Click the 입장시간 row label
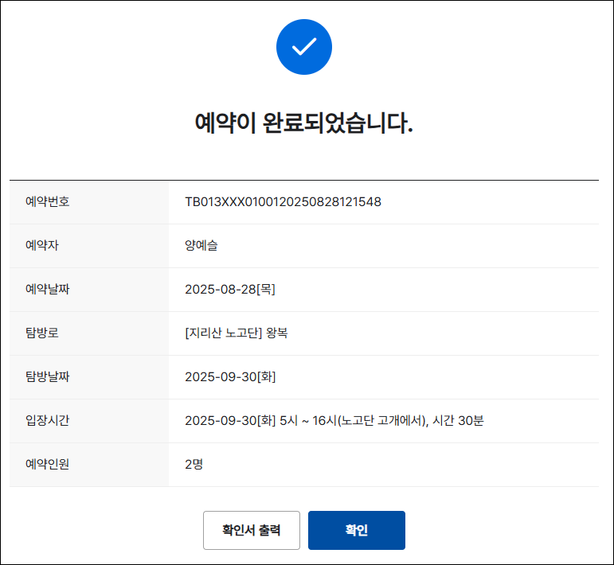Viewport: 614px width, 565px height. pyautogui.click(x=47, y=421)
